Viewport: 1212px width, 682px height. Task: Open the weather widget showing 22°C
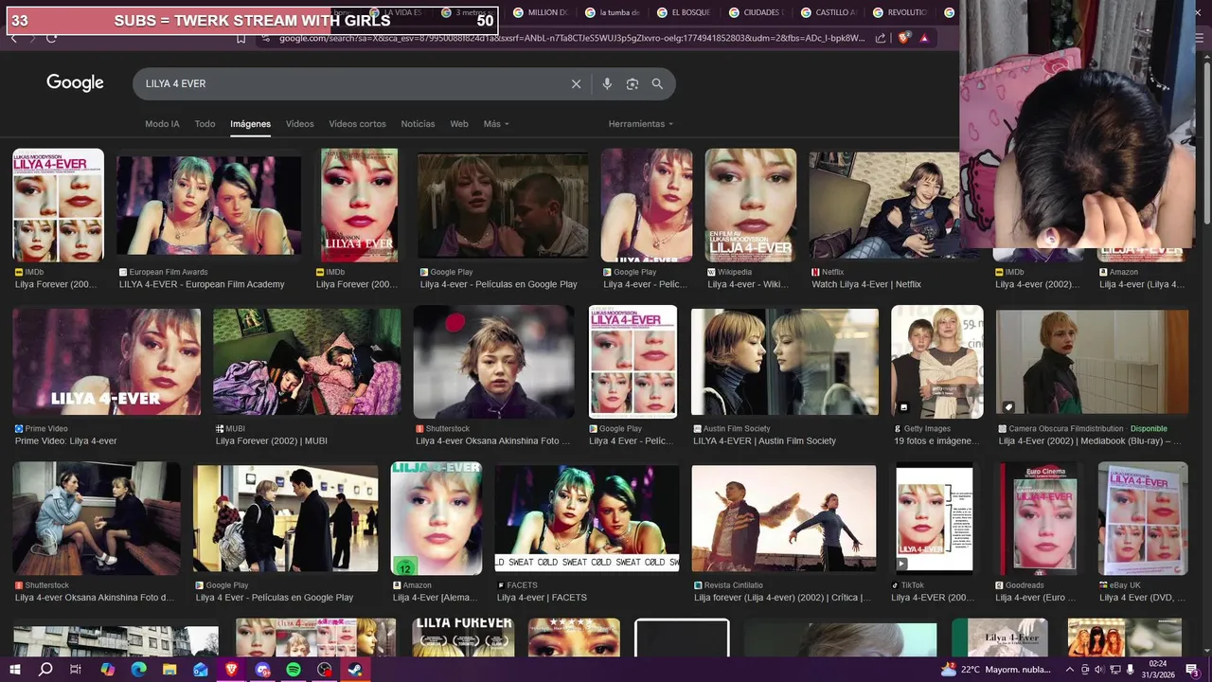[996, 670]
